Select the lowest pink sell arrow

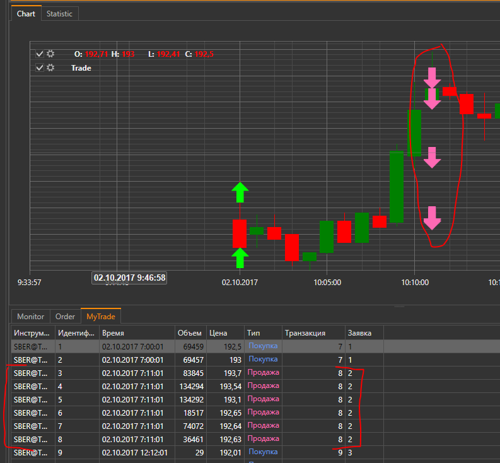432,218
